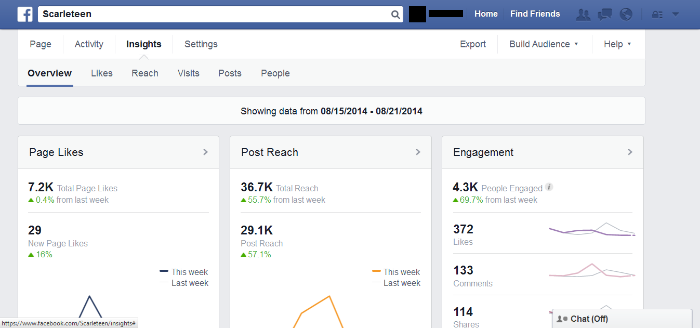Click the Post Reach This week legend
Screen dimensions: 700x328
tap(396, 272)
